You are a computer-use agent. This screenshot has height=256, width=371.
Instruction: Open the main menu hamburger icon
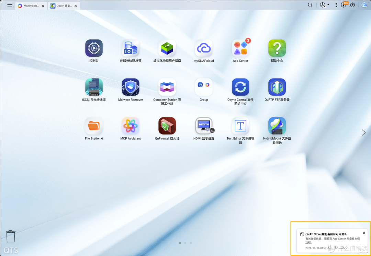point(10,5)
